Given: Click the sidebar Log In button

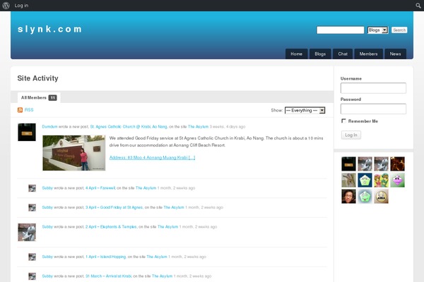Looking at the screenshot, I should pos(351,135).
